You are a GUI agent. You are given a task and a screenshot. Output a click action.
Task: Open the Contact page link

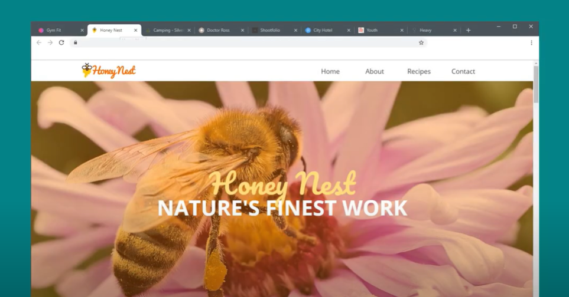(x=463, y=71)
